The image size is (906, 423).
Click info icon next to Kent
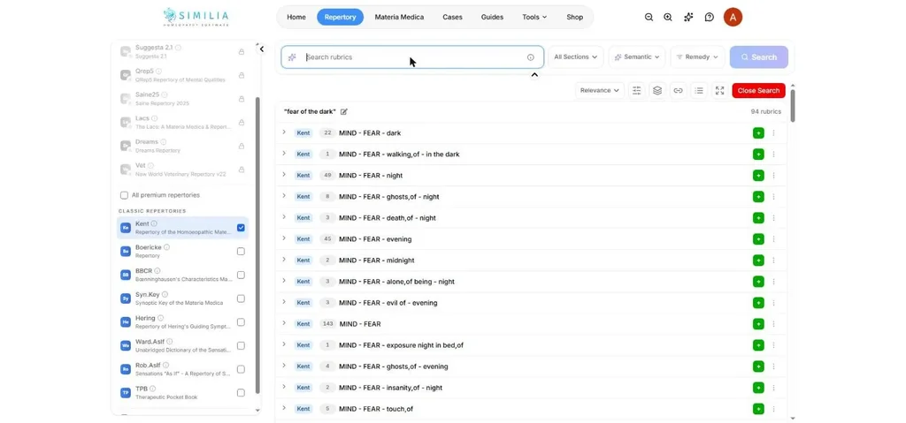pyautogui.click(x=154, y=224)
